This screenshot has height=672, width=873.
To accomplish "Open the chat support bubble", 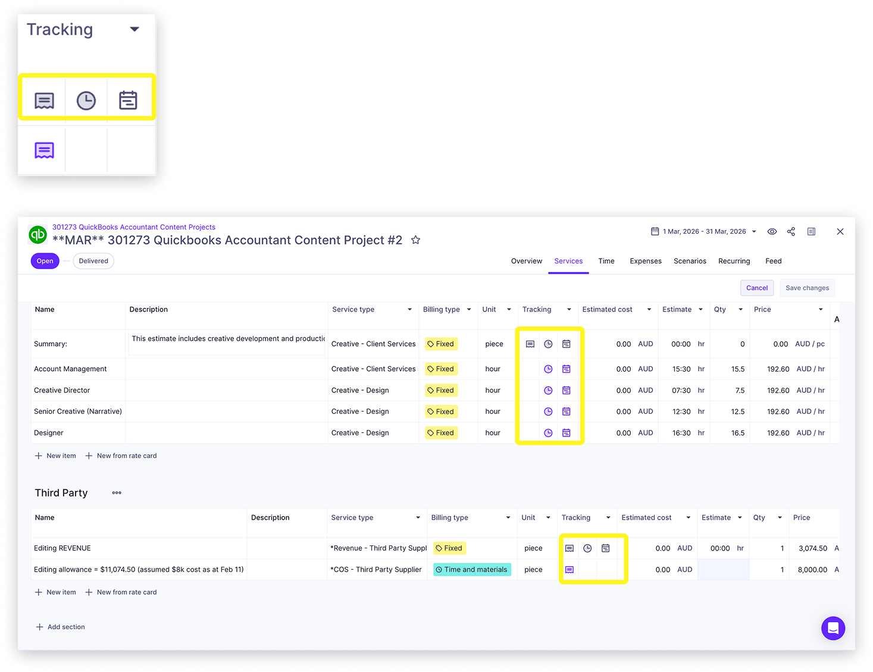I will 833,628.
